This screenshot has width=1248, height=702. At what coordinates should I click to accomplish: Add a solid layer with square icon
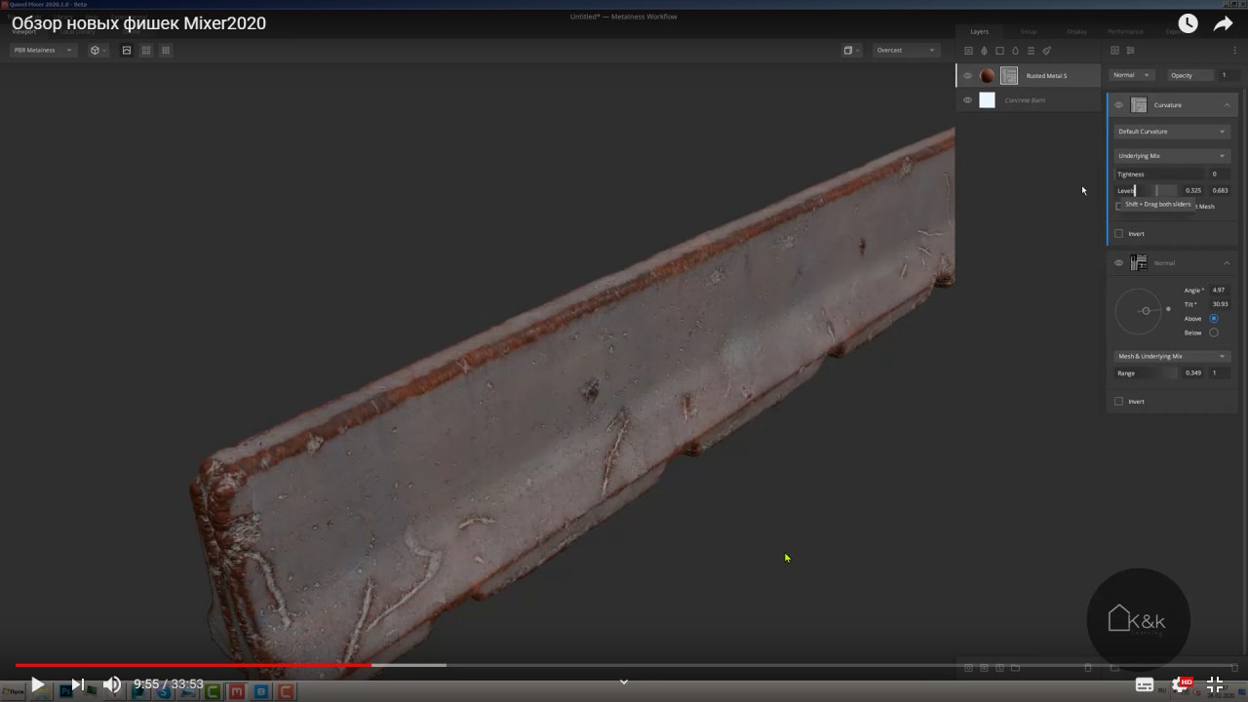click(999, 51)
